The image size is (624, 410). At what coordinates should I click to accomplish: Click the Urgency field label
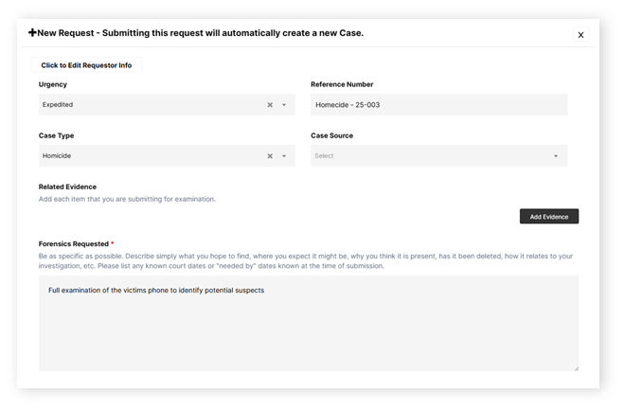[53, 84]
